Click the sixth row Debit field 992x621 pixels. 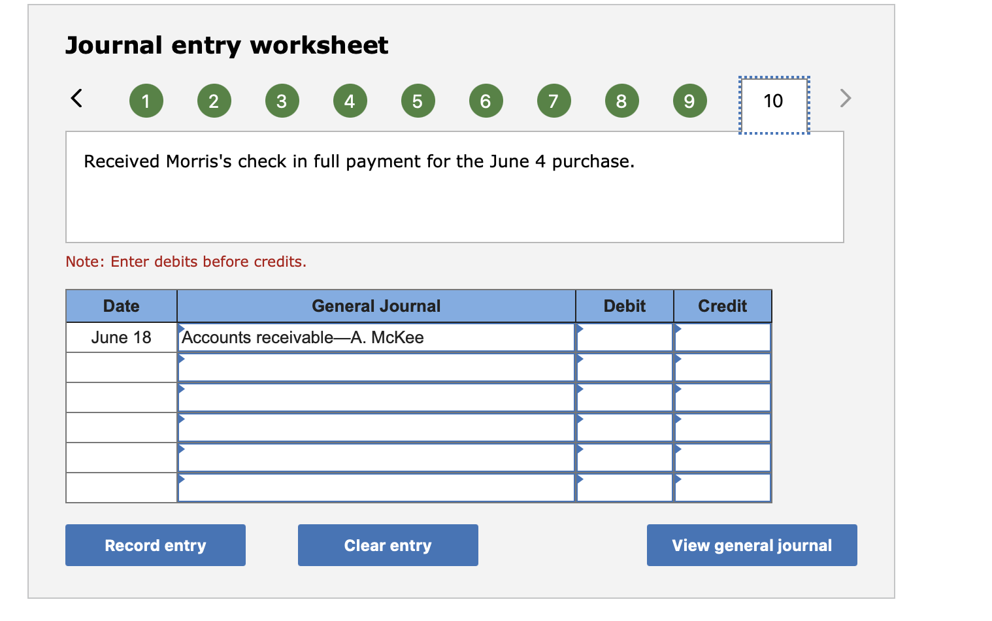625,488
